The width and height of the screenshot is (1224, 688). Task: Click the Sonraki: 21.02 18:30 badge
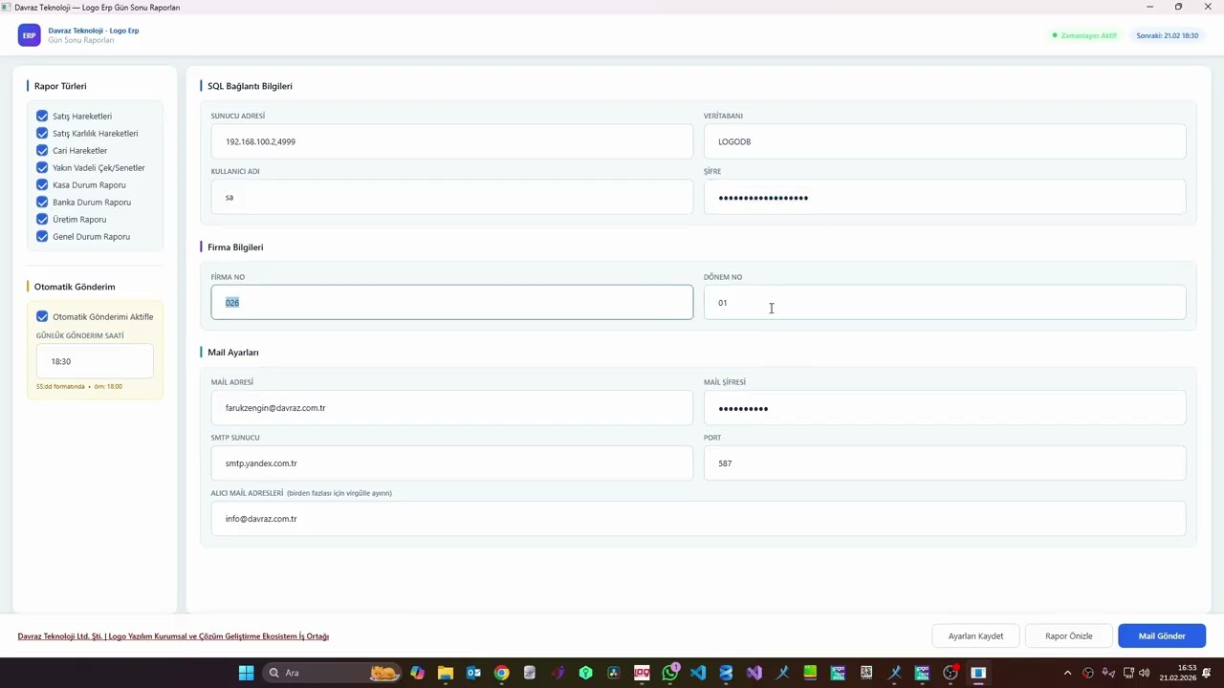[1167, 35]
